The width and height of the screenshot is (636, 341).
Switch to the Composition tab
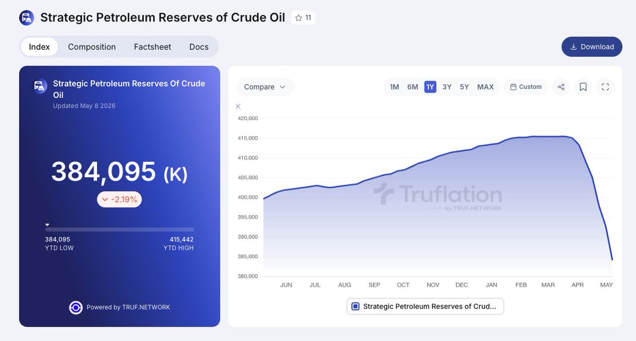pos(92,47)
